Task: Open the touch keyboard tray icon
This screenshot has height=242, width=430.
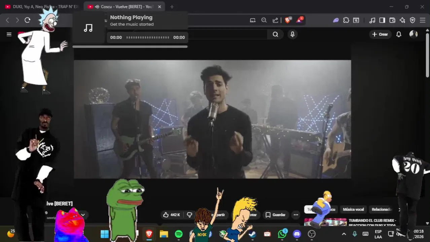Action: [365, 234]
